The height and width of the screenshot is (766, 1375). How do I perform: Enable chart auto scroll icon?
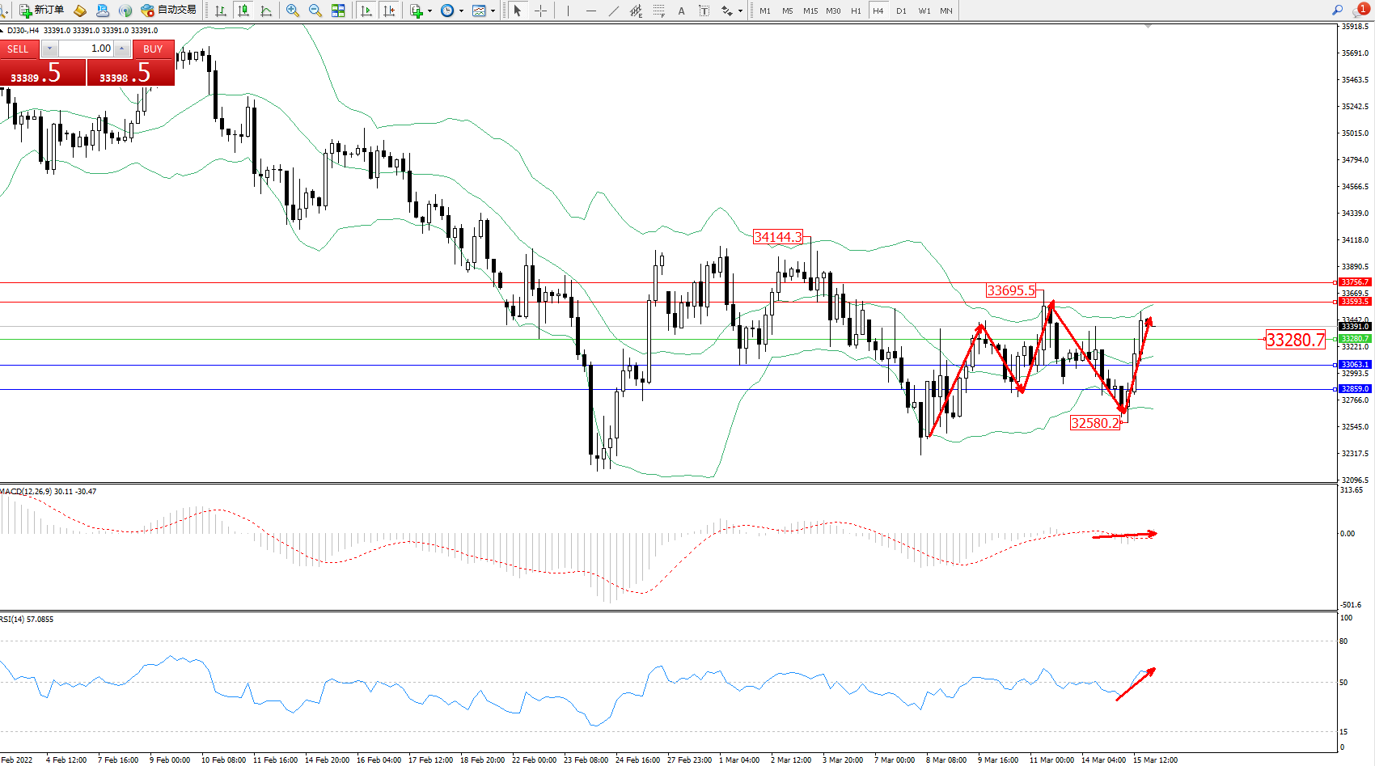[366, 11]
